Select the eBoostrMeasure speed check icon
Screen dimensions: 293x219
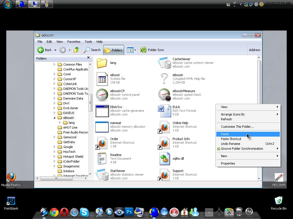pyautogui.click(x=165, y=95)
